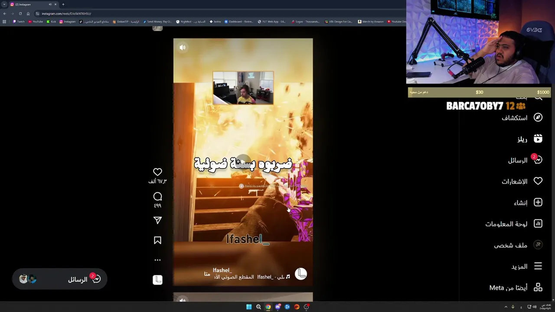The image size is (555, 312).
Task: Mute the Instagram tab audio icon
Action: (x=50, y=4)
